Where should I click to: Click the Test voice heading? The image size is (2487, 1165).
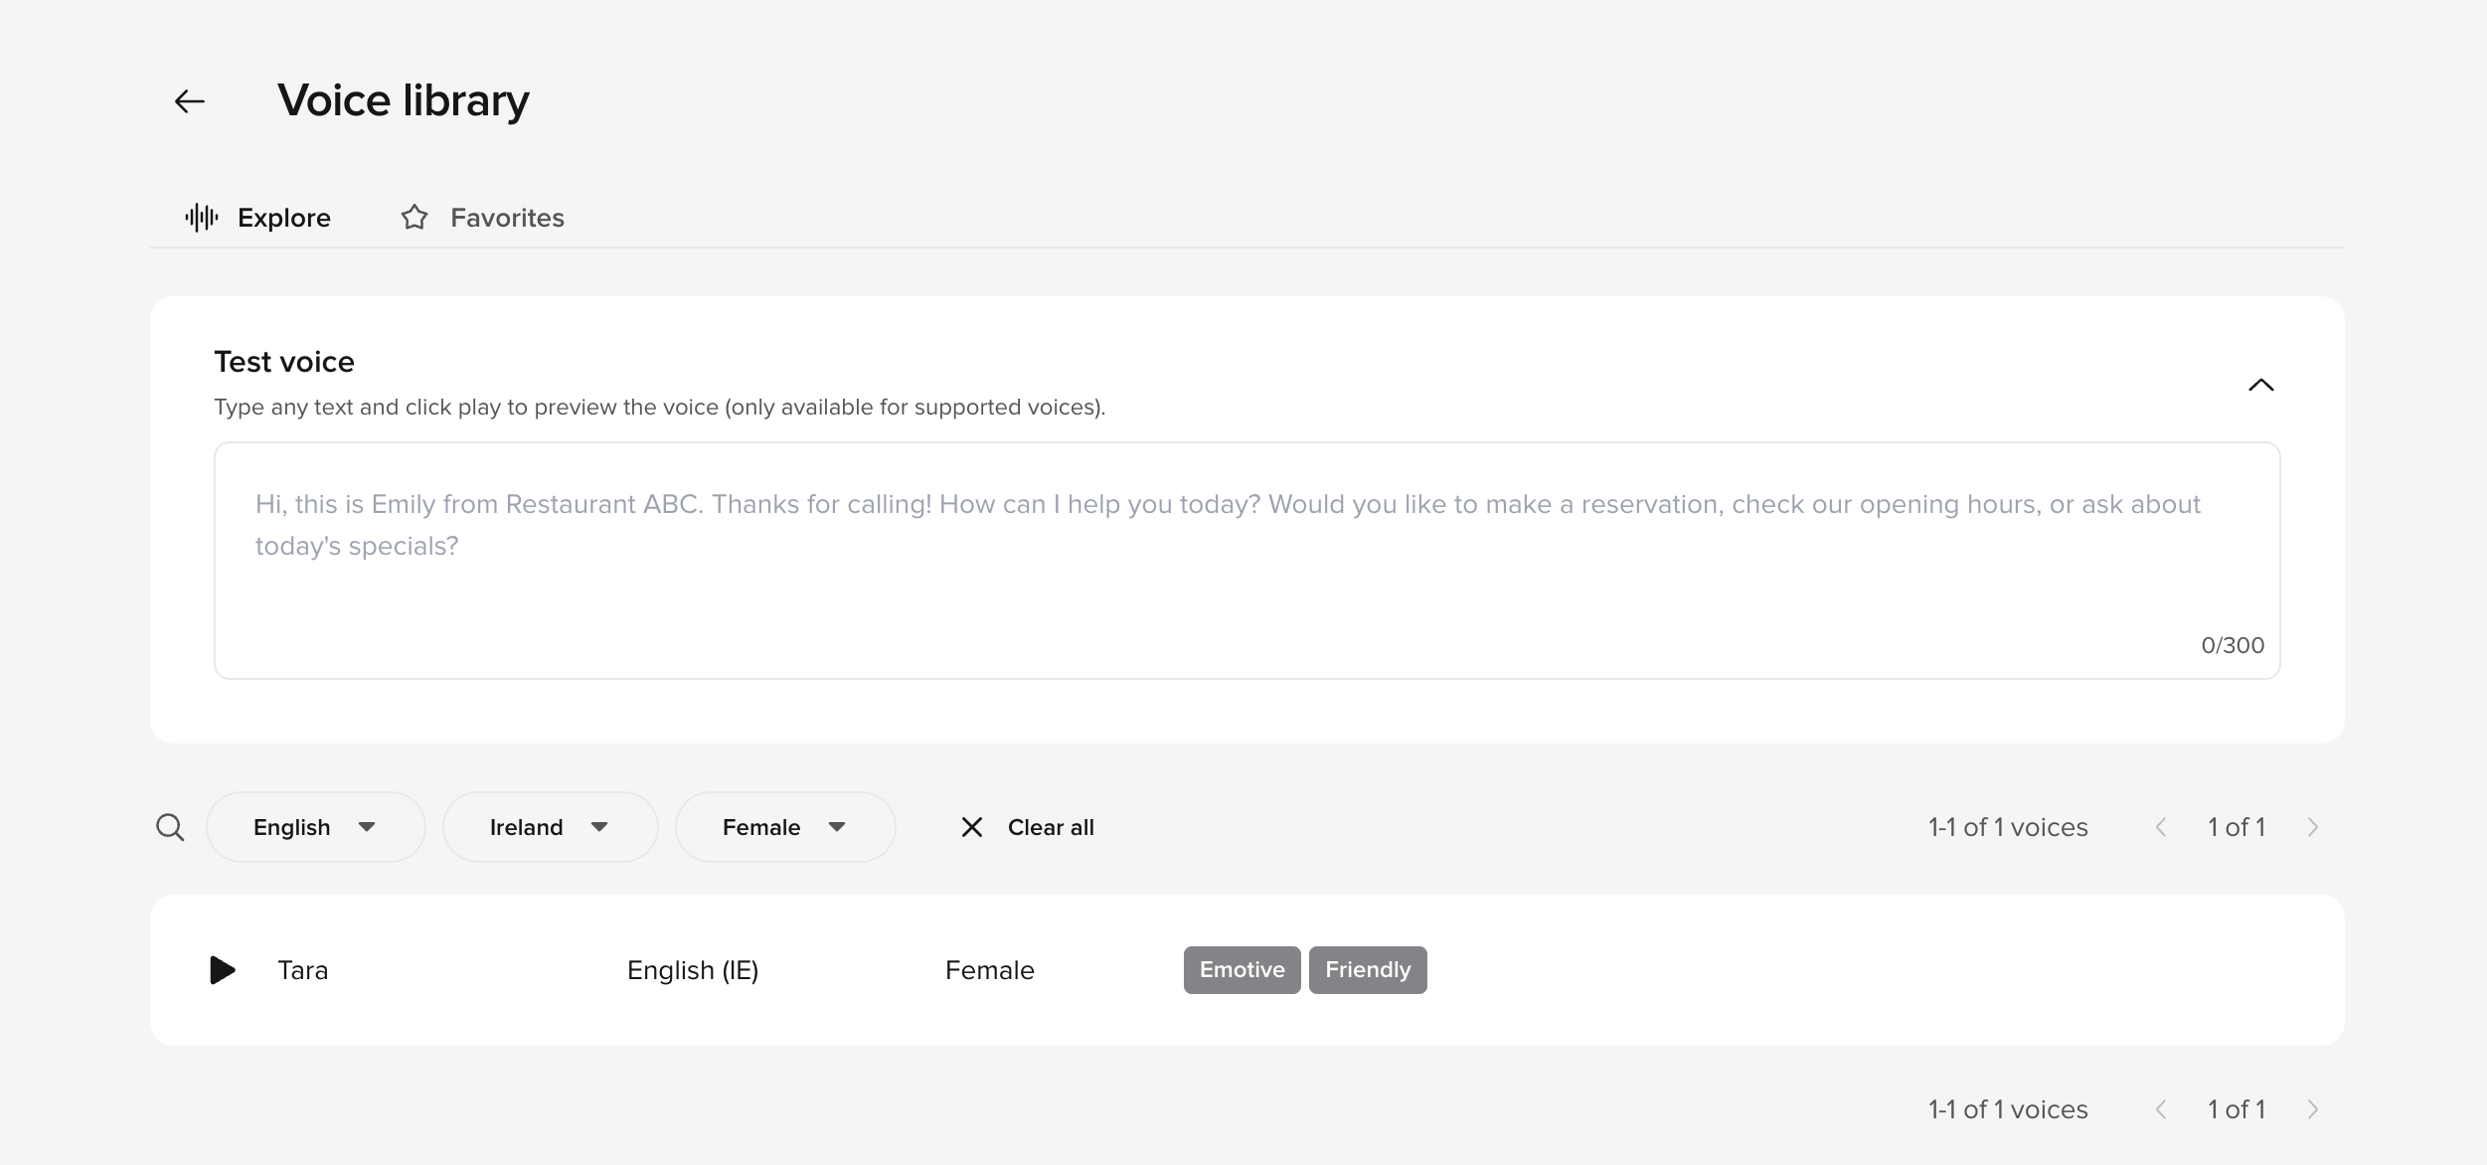point(284,362)
